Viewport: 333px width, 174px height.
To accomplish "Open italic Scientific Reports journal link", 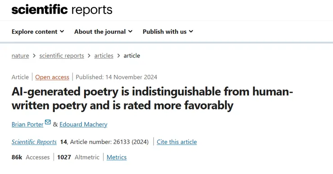I will (x=34, y=142).
